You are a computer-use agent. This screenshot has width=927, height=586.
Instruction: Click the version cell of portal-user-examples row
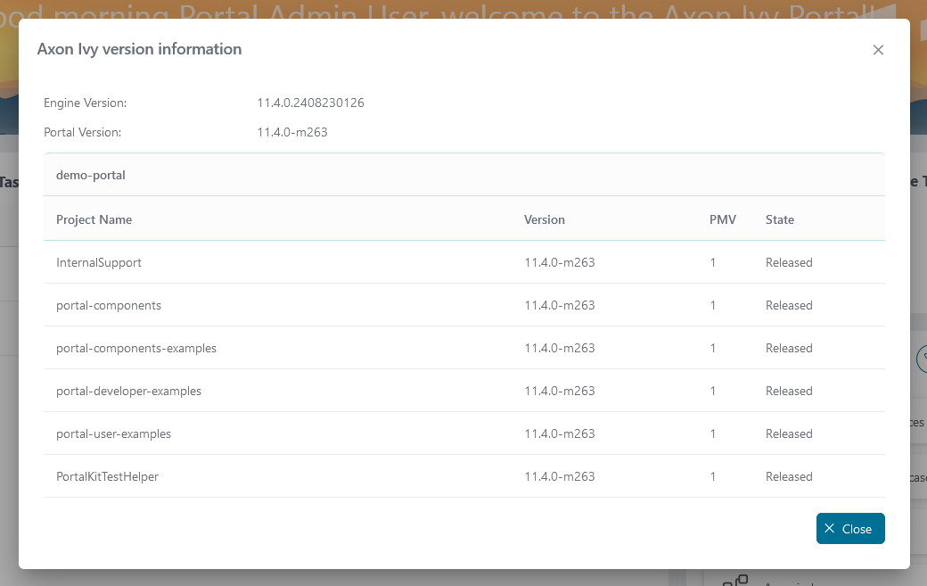[559, 433]
